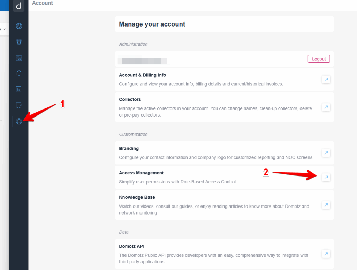The width and height of the screenshot is (357, 270).
Task: Expand the dropdown chevron at left edge
Action: (x=4, y=29)
